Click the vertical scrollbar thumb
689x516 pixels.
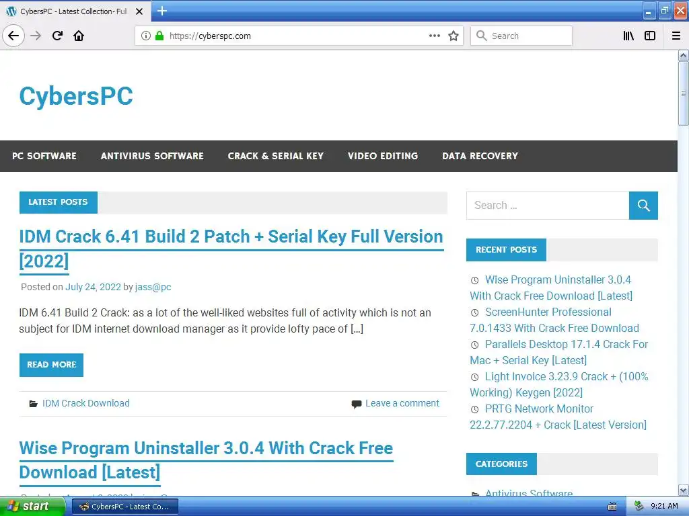click(683, 93)
